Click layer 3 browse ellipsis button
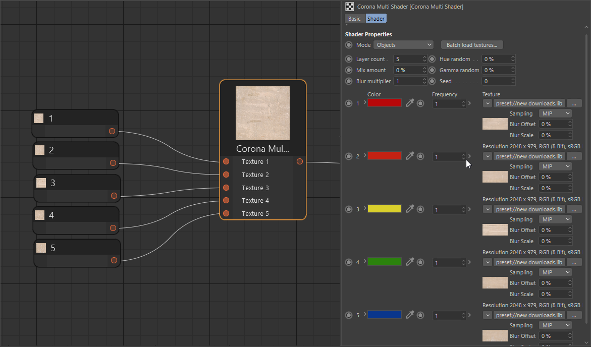This screenshot has height=347, width=591. (574, 209)
